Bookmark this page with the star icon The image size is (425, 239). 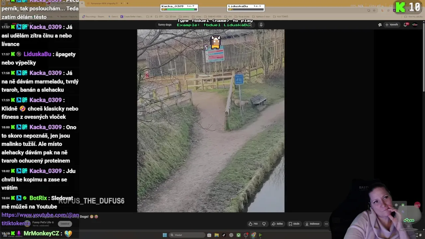(x=374, y=10)
